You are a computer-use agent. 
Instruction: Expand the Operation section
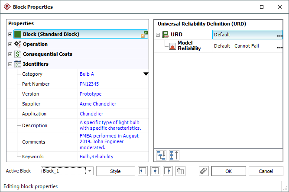(10, 44)
